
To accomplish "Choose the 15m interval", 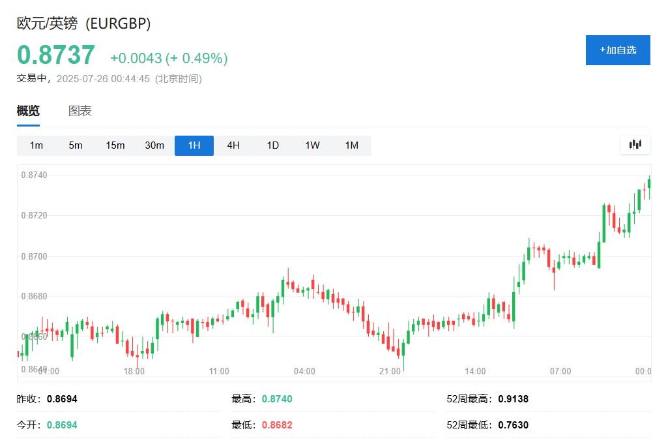I will pyautogui.click(x=115, y=145).
